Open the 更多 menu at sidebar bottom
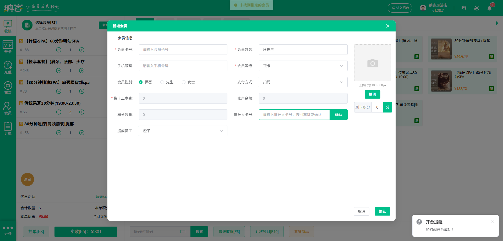This screenshot has height=241, width=503. pyautogui.click(x=8, y=231)
